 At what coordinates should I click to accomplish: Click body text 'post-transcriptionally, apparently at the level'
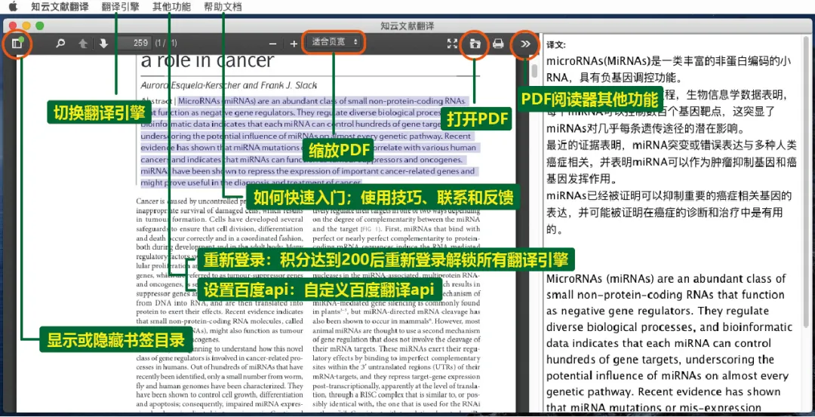[x=397, y=387]
